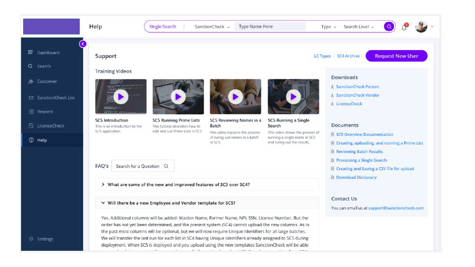Select the Single Search tab
This screenshot has height=267, width=475.
(x=163, y=26)
